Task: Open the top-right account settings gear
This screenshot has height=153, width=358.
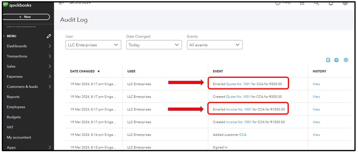Action: [x=345, y=3]
